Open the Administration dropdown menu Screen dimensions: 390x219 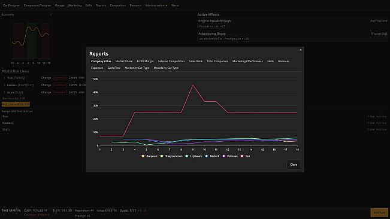click(156, 5)
